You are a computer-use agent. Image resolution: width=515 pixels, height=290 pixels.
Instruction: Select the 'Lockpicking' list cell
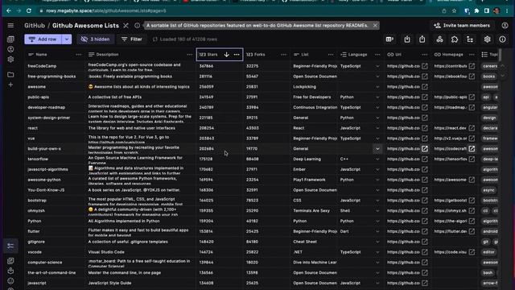314,87
